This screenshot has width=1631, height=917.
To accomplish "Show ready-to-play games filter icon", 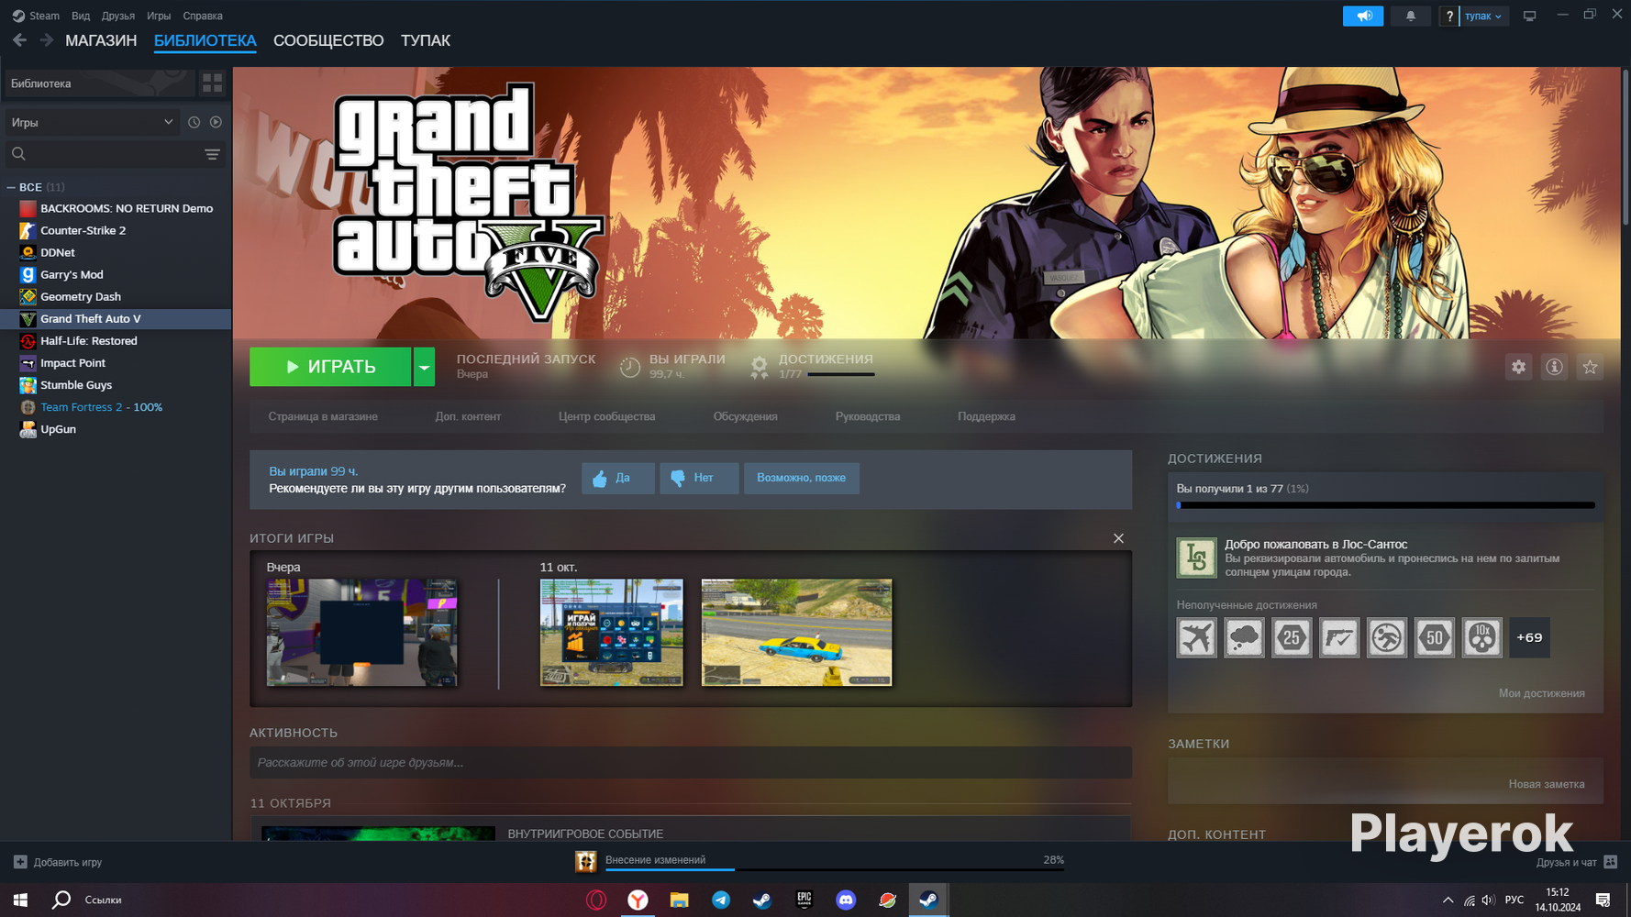I will pyautogui.click(x=216, y=122).
